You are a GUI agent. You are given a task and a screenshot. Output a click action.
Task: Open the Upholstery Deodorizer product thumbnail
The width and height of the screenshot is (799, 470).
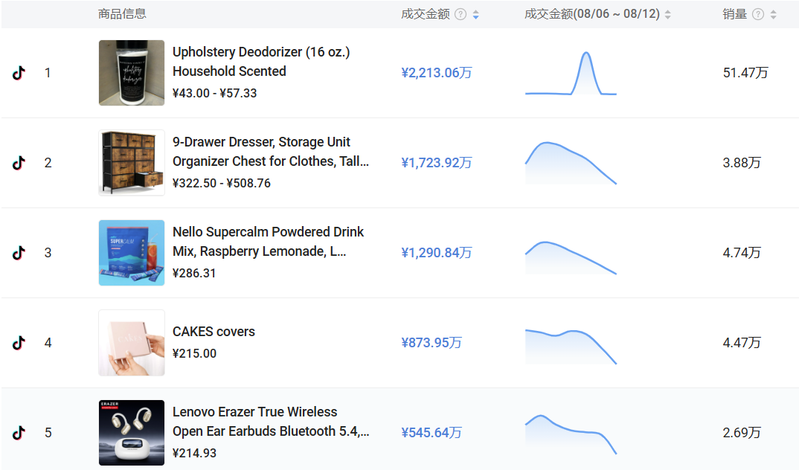pyautogui.click(x=132, y=73)
